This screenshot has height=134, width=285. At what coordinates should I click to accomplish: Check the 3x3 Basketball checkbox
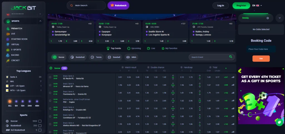(40, 130)
